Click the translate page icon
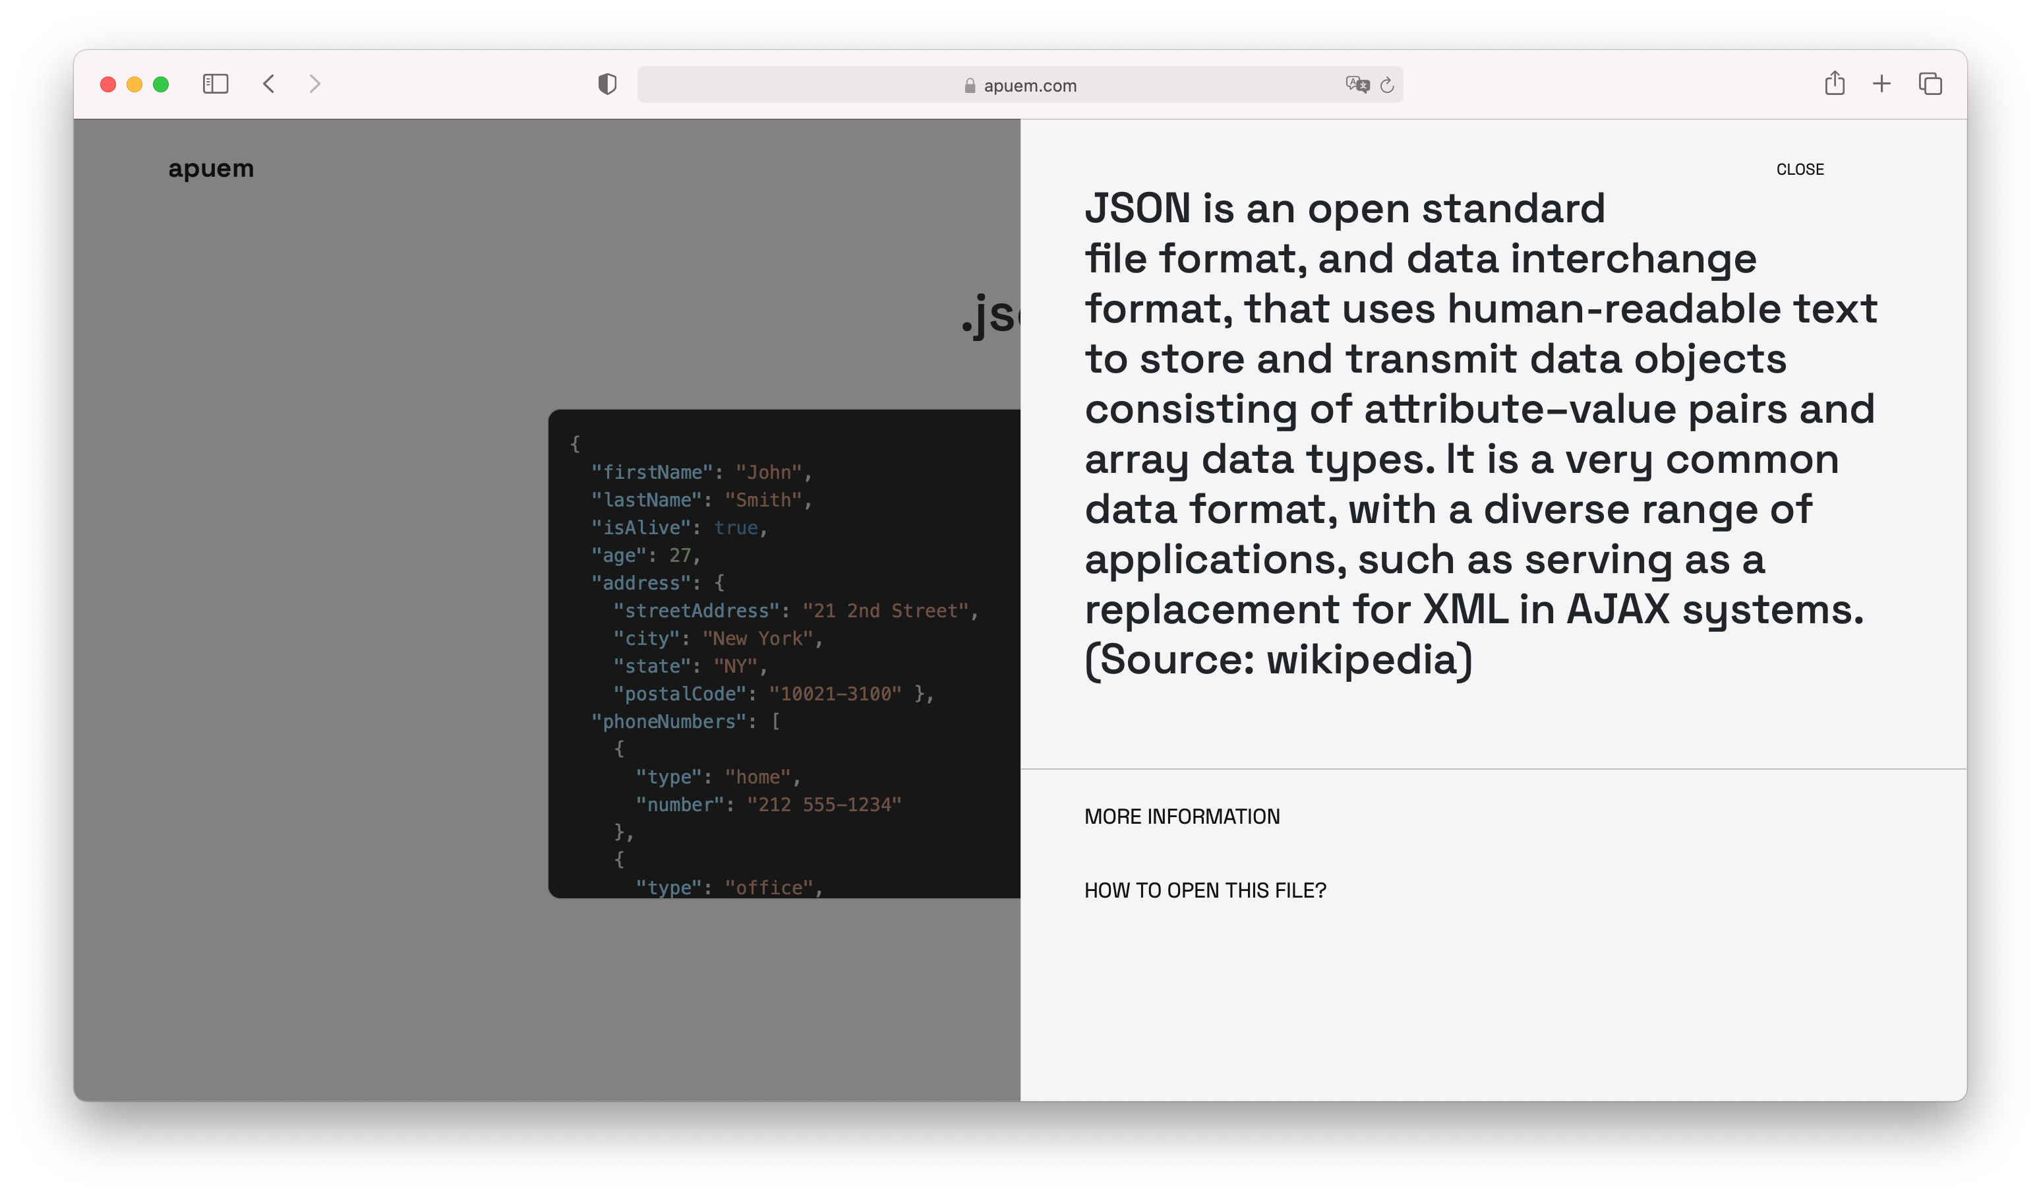 (1357, 84)
